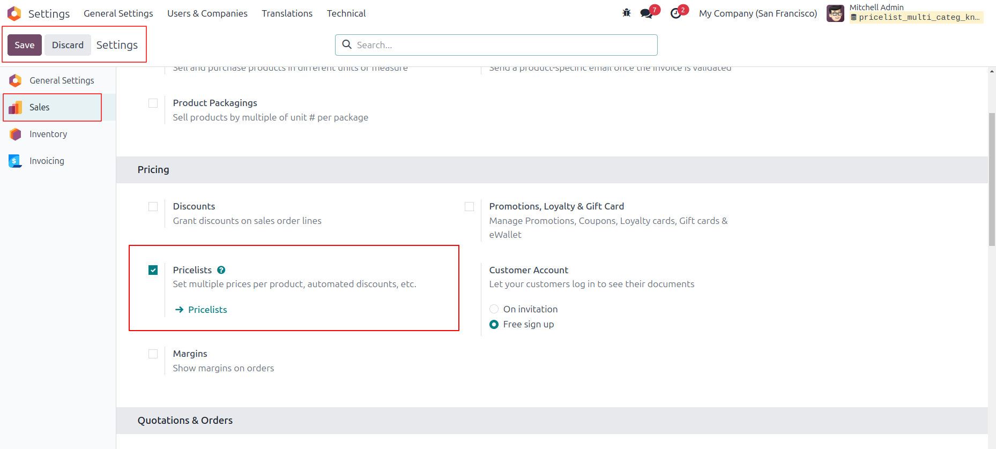
Task: Select the Invoicing sidebar icon
Action: point(15,161)
